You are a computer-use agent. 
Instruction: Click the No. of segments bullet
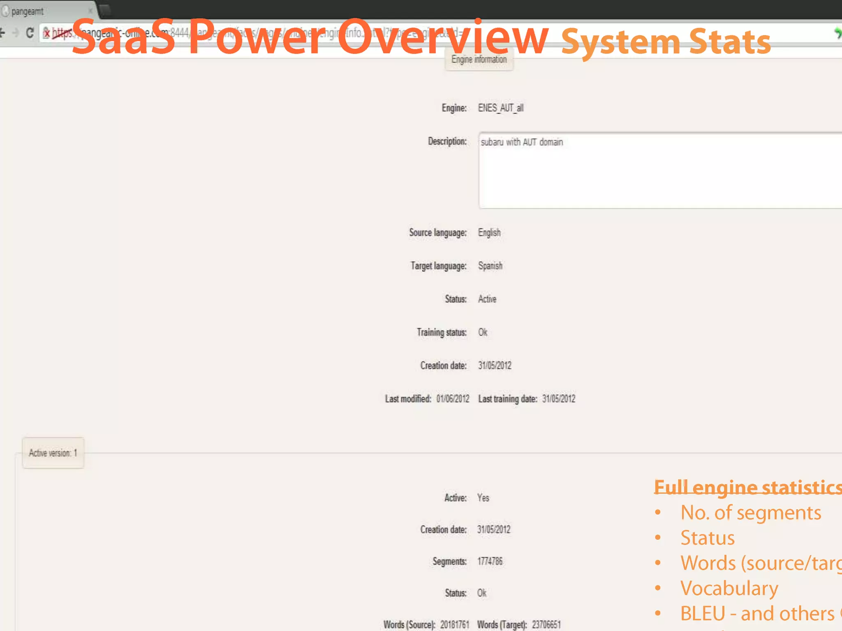click(750, 513)
